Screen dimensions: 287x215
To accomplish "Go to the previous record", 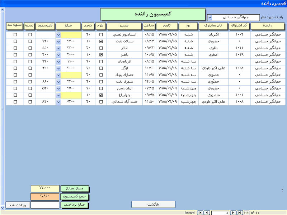I will tap(207, 213).
